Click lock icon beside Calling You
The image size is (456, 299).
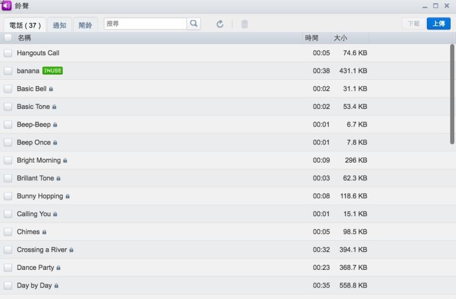55,215
